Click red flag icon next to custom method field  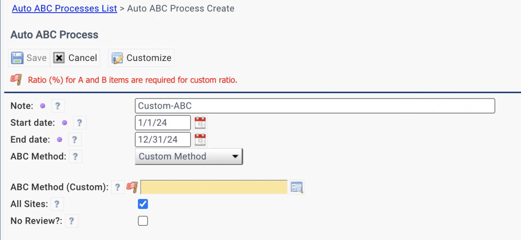click(x=132, y=187)
